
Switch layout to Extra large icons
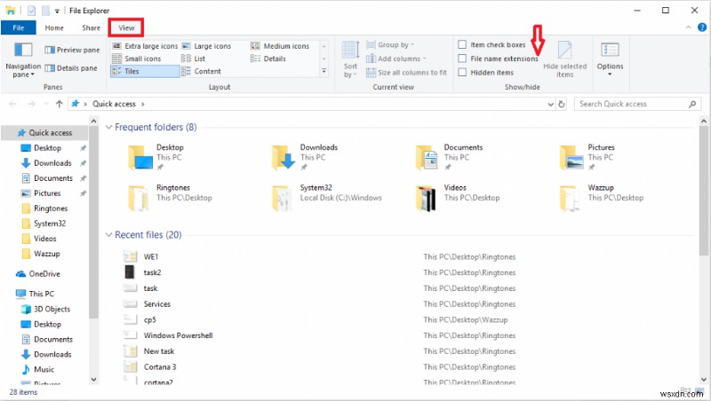(145, 46)
